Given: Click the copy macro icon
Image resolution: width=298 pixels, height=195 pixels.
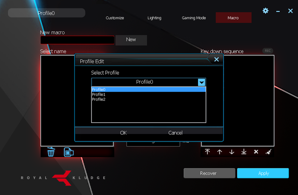Looking at the screenshot, I should coord(68,152).
